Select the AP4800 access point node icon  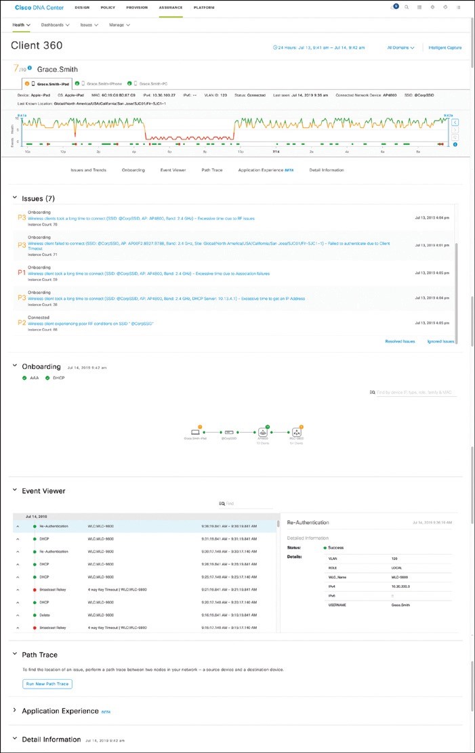(x=263, y=432)
